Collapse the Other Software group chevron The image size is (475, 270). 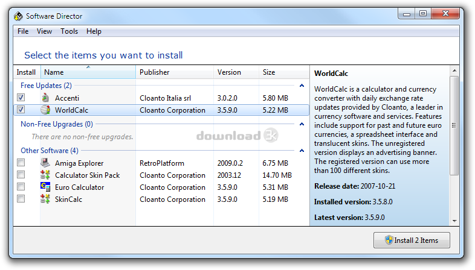(302, 151)
